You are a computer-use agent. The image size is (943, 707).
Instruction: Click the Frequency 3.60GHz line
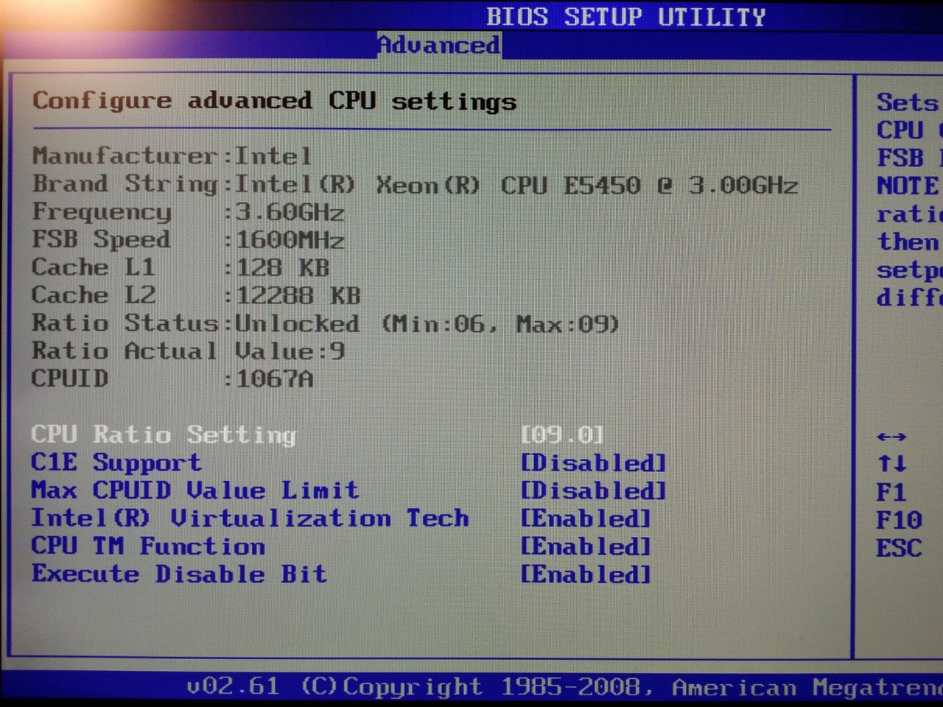coord(188,212)
